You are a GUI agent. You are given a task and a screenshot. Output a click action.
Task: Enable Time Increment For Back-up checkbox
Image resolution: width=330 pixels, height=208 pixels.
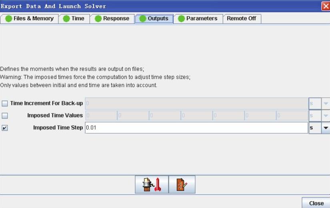pyautogui.click(x=5, y=104)
